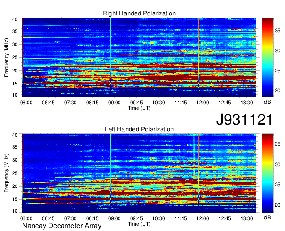Click the 06:00 time tick of Left Handed plot
Viewport: 285px width, 231px height.
tap(26, 218)
